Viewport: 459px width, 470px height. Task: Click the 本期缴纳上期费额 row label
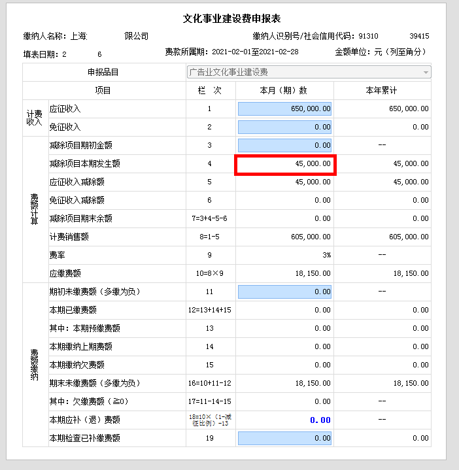pos(80,346)
